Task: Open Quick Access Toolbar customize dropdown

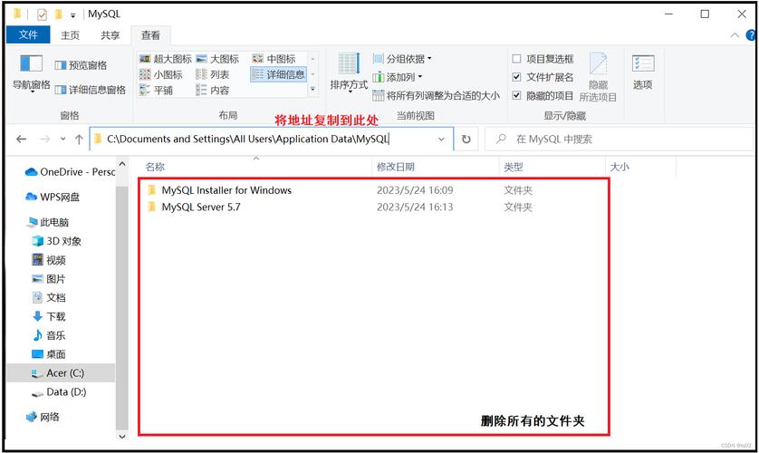Action: (73, 15)
